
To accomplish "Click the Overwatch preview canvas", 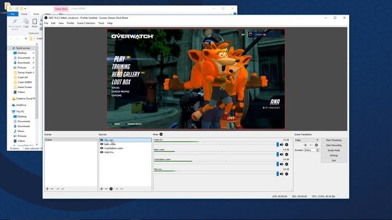I will 196,79.
